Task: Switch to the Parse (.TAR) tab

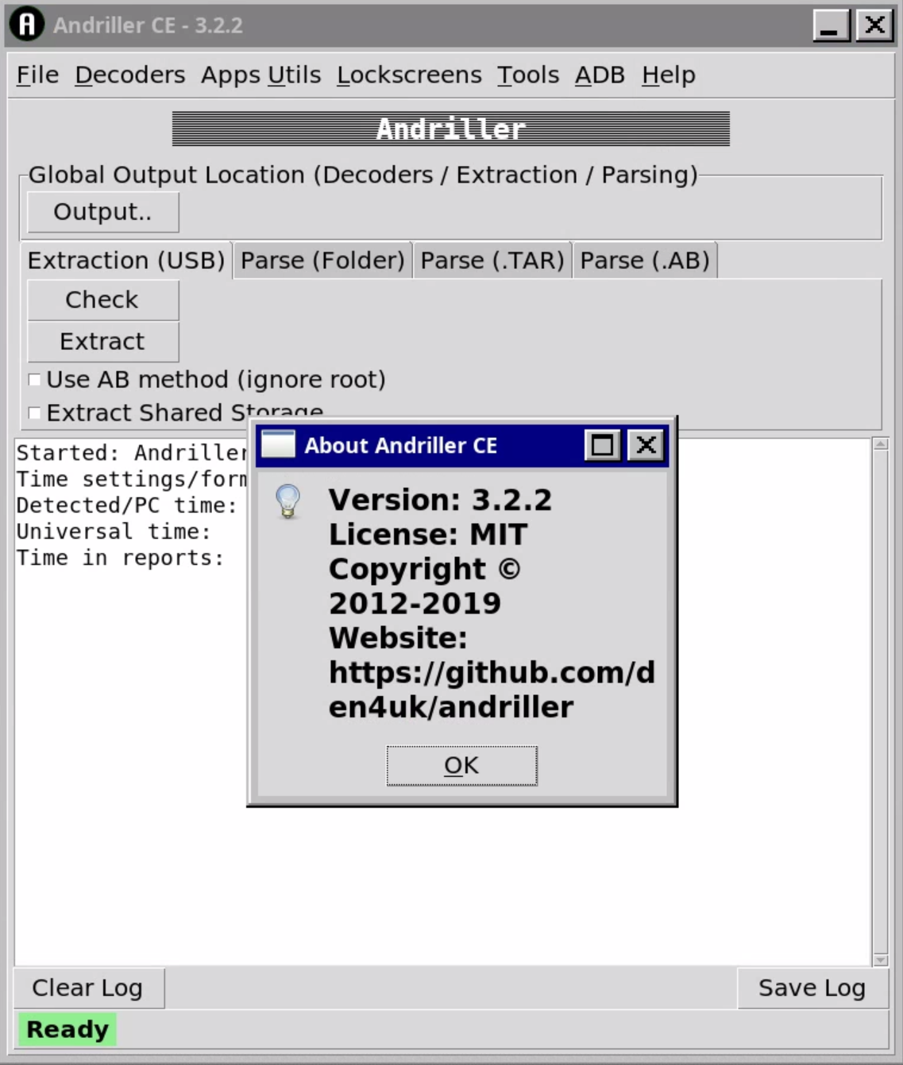Action: tap(492, 260)
